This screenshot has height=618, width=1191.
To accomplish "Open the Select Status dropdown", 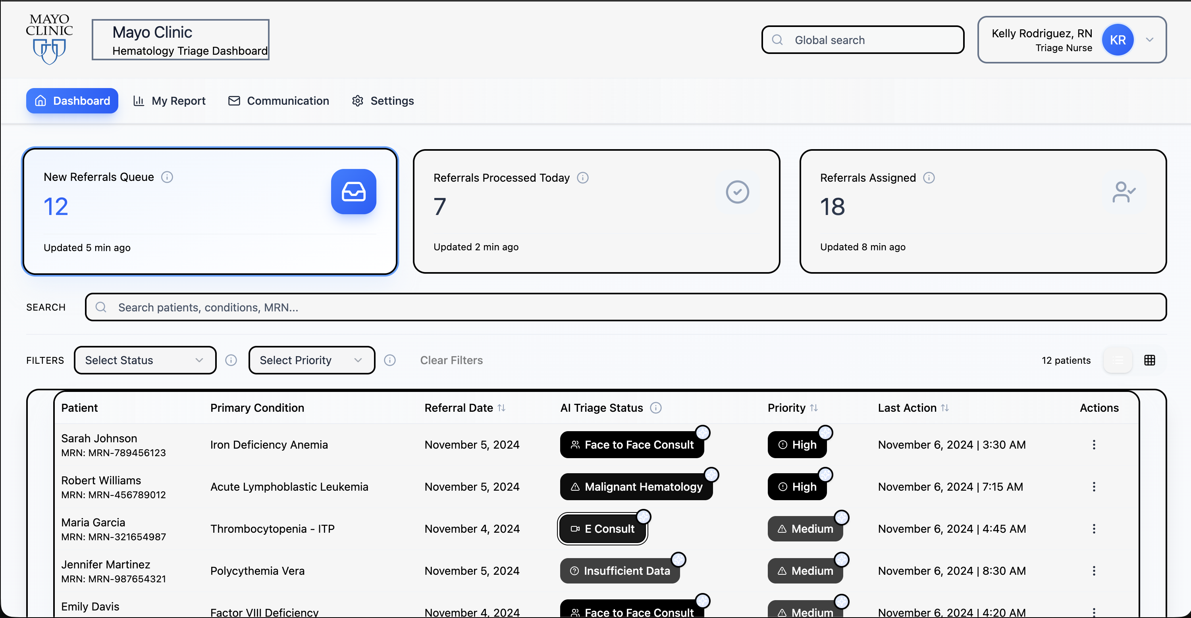I will [145, 360].
